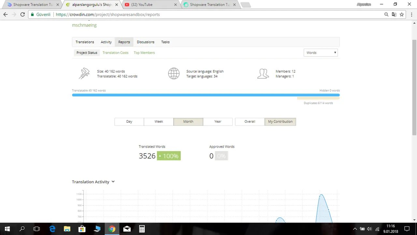
Task: Click the browser forward arrow
Action: [x=14, y=14]
